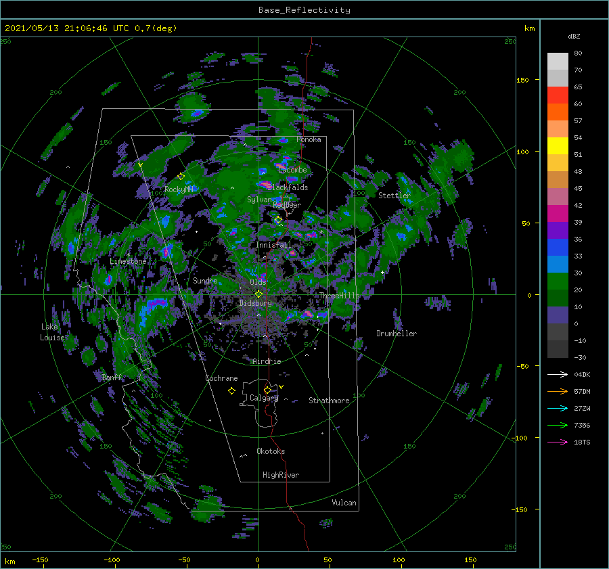
Task: Select the bright green 20-30 dBZ swatch
Action: (x=558, y=281)
